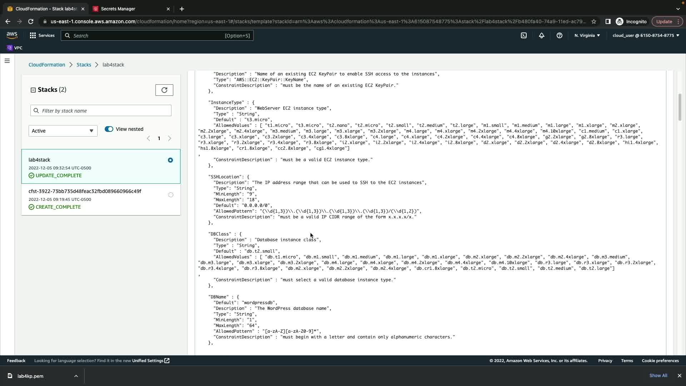Expand the N. Virginia region dropdown
Image resolution: width=686 pixels, height=386 pixels.
pos(587,35)
